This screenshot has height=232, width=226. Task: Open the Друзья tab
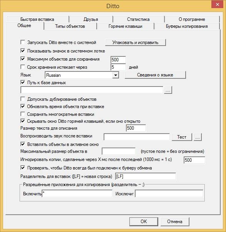point(91,19)
